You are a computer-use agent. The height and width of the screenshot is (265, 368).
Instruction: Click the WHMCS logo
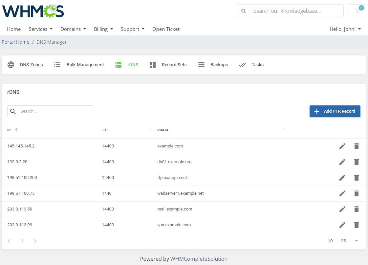coord(33,11)
